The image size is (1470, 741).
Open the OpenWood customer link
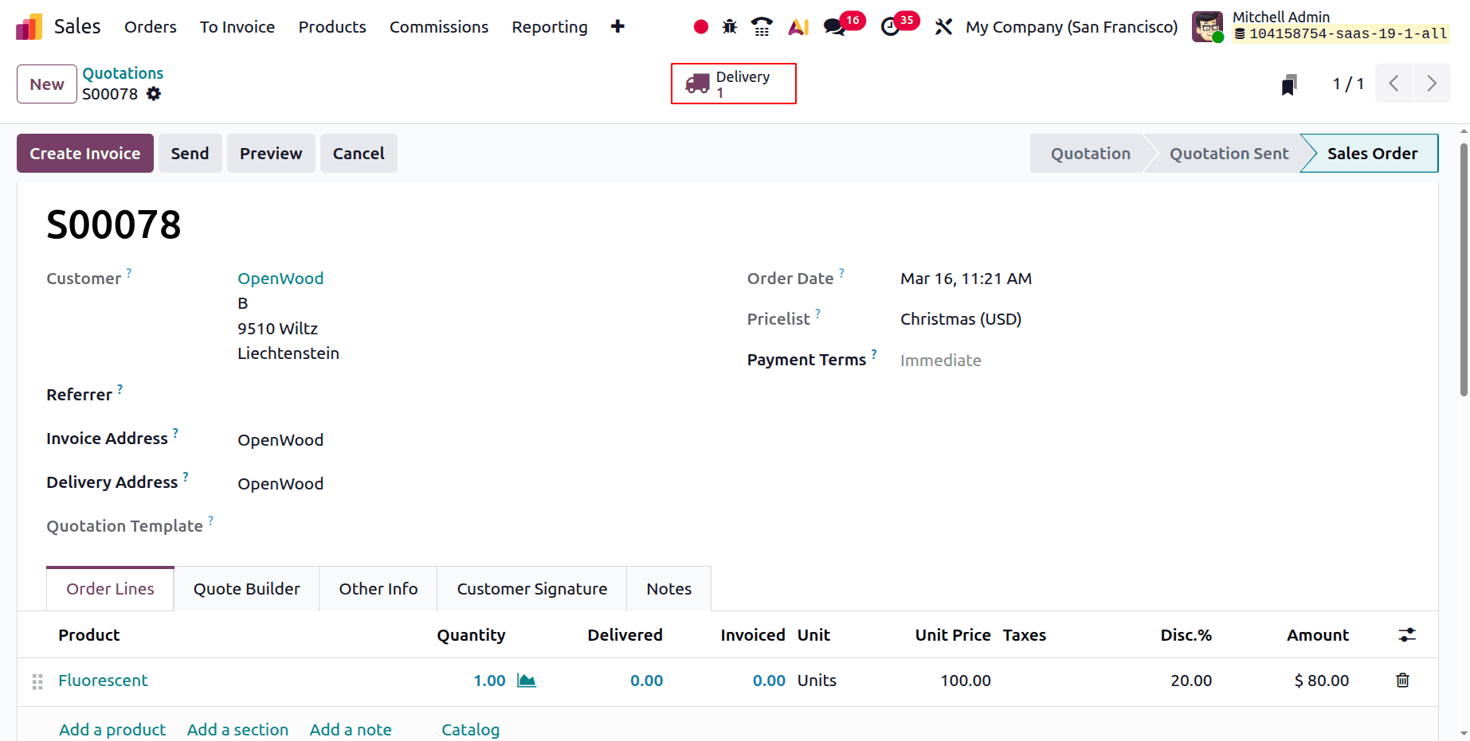(280, 278)
